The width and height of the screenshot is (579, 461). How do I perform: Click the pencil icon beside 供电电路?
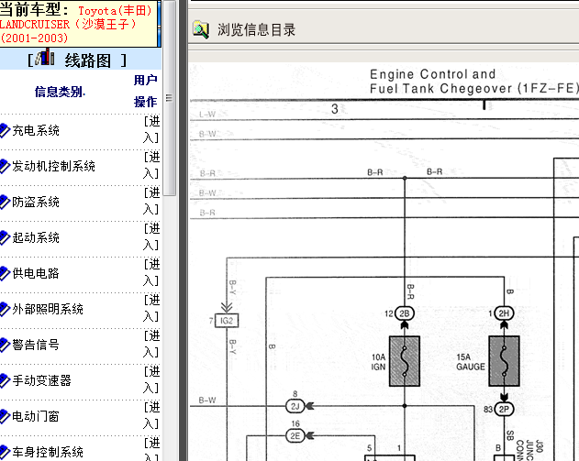tap(5, 274)
